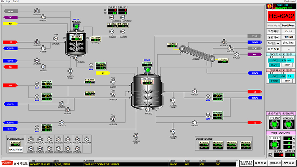
Task: Select platform scale valve AV6202AM
Action: (86, 140)
